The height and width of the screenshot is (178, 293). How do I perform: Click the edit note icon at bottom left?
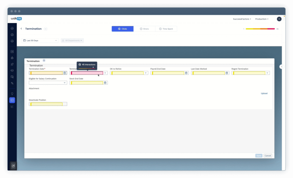click(13, 166)
